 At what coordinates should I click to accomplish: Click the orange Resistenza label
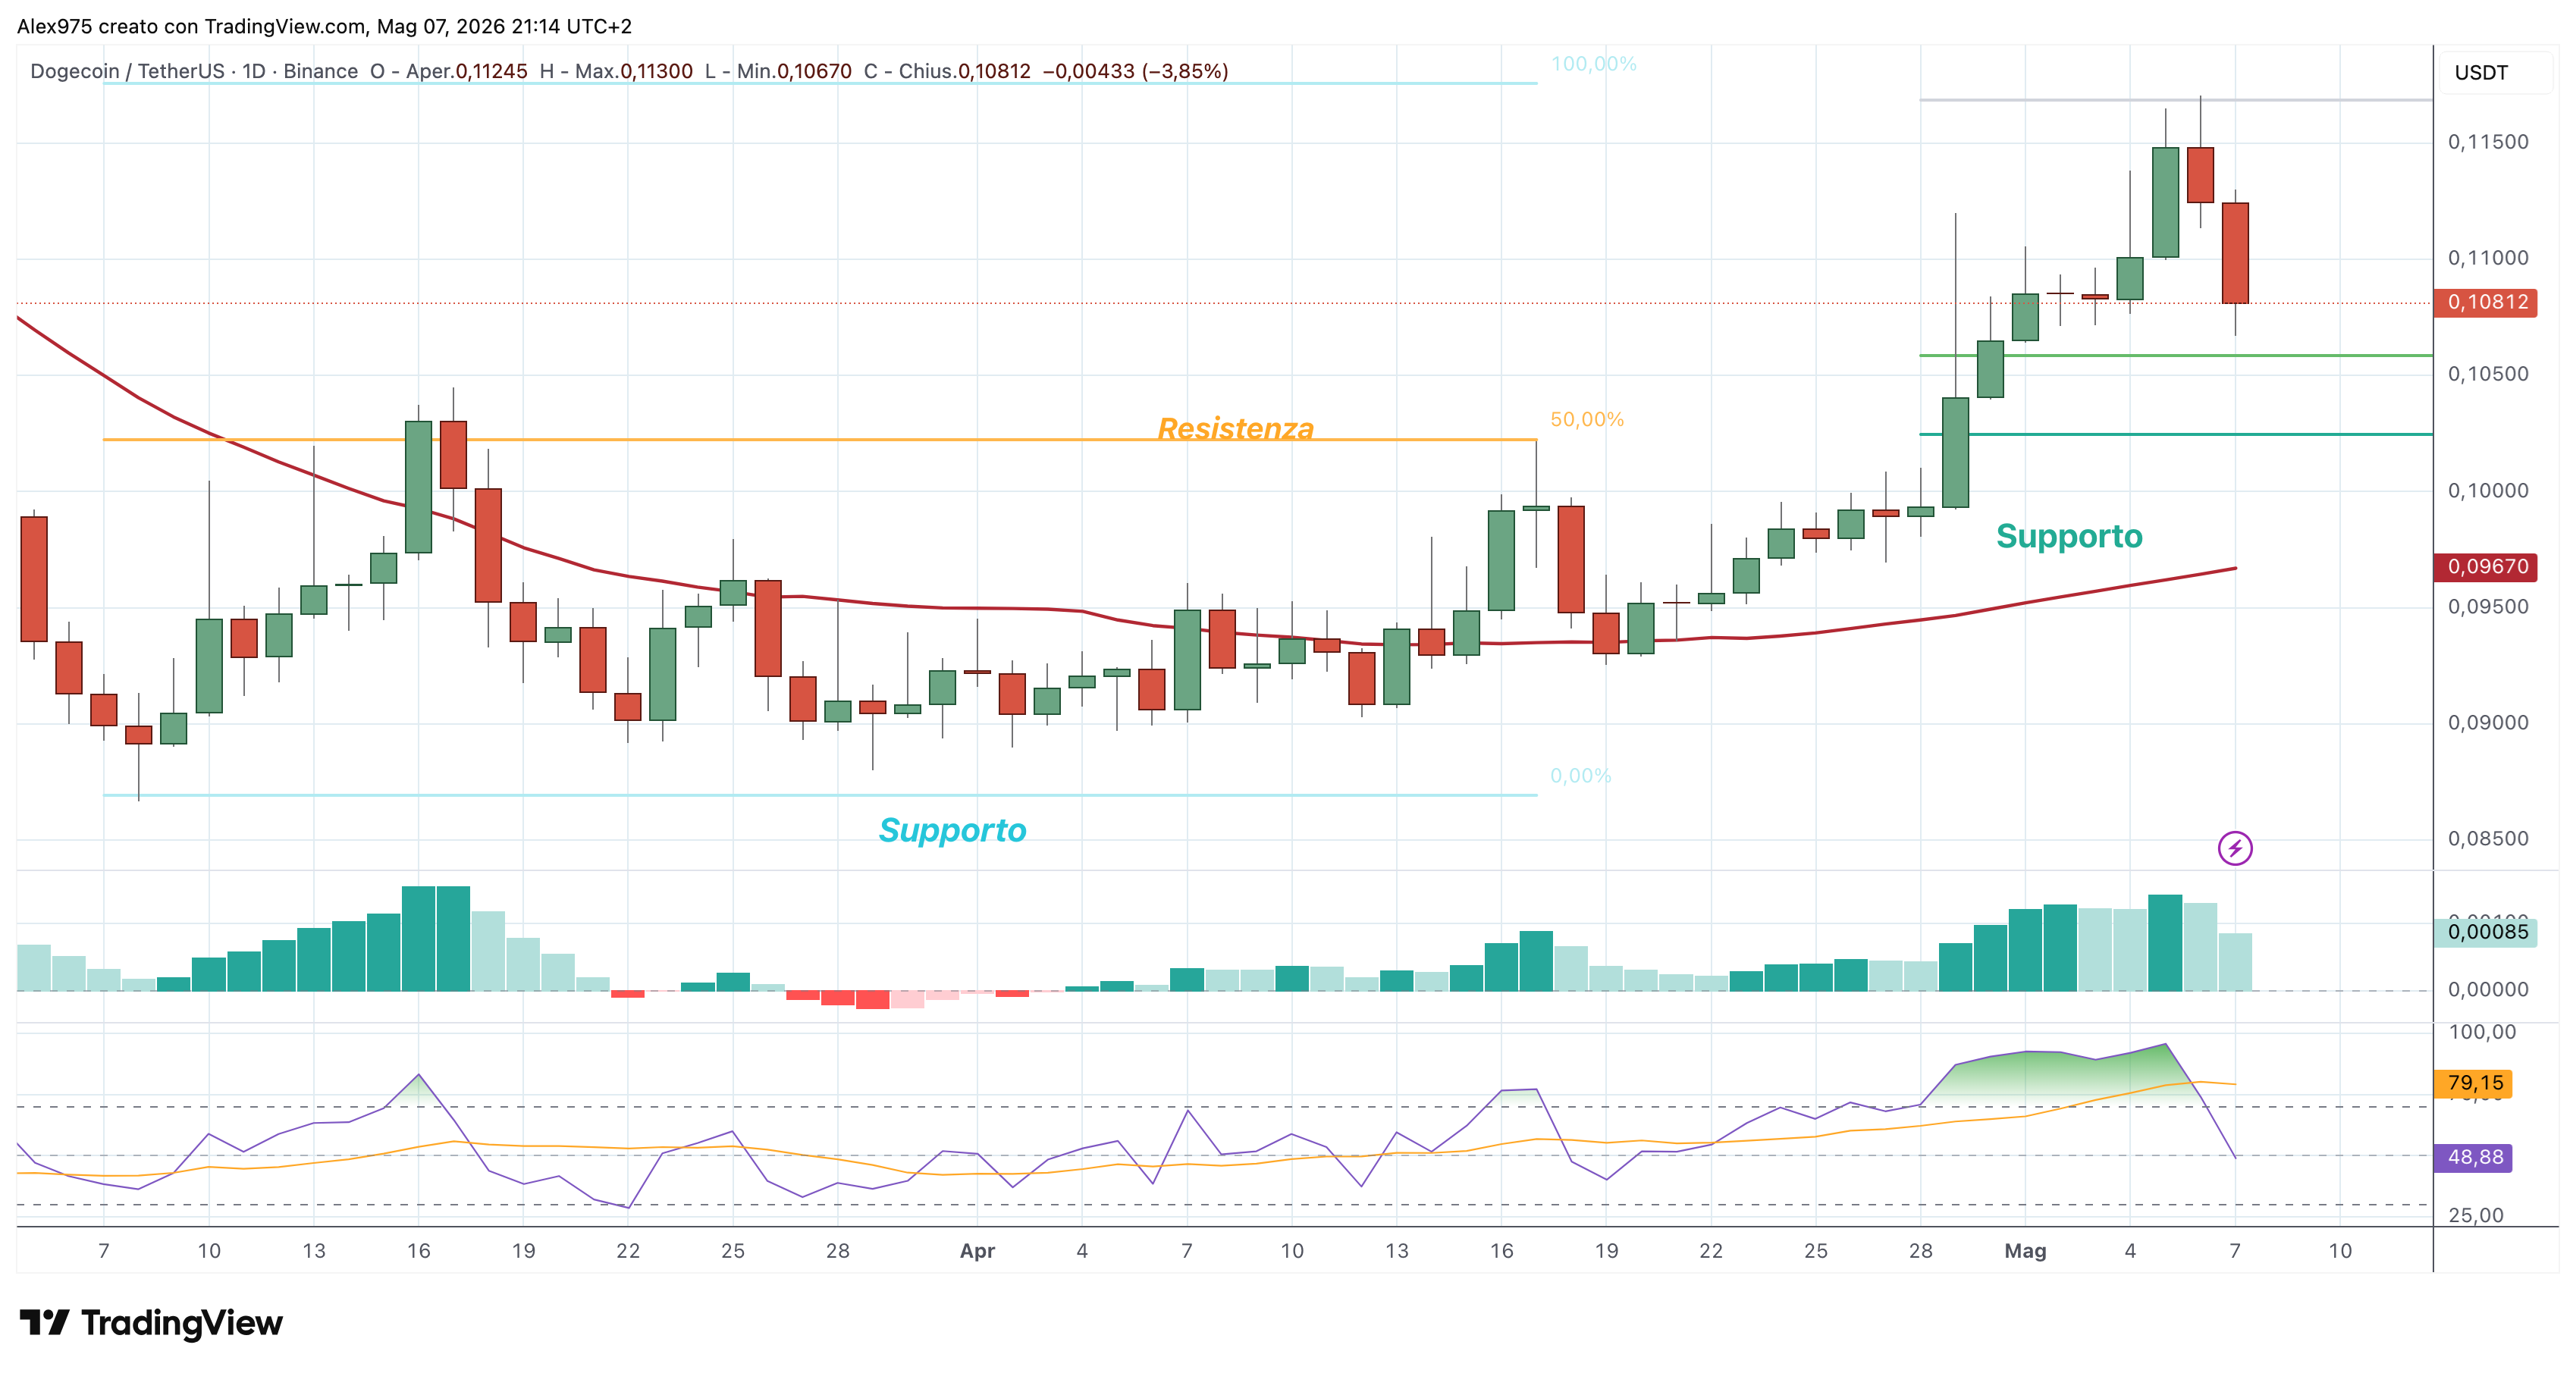pyautogui.click(x=1235, y=428)
